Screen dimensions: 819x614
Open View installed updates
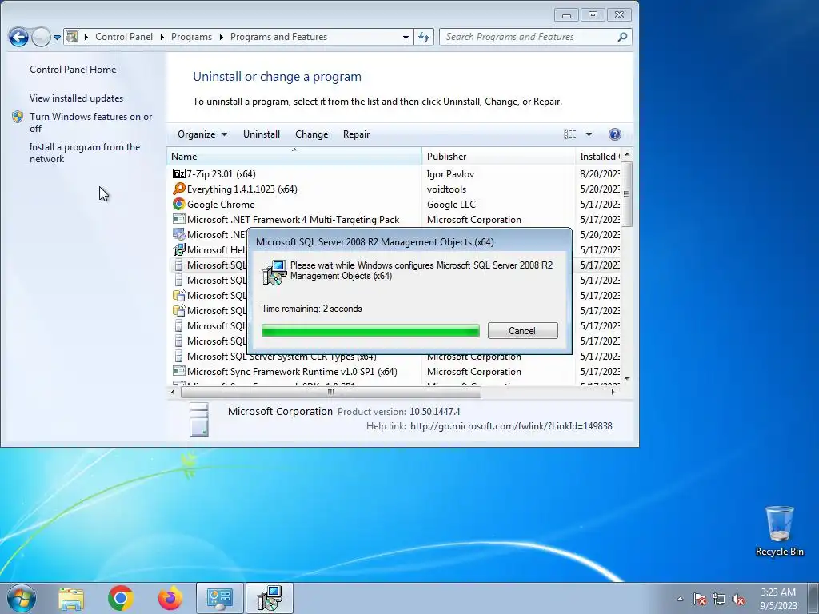[76, 98]
